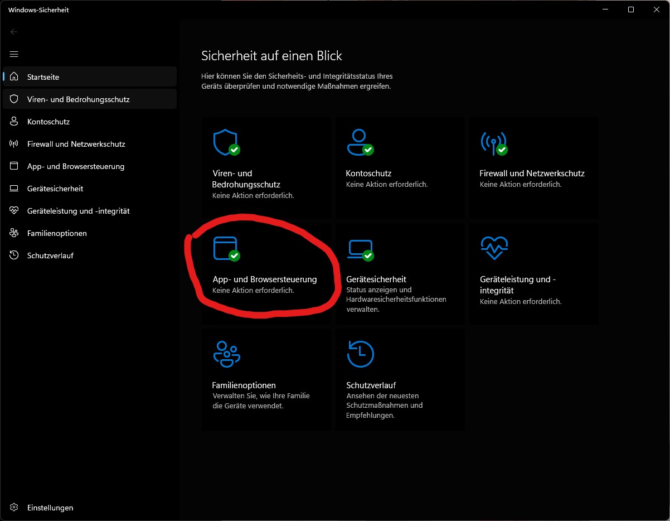Click the large window icon on App- und Browsersteuerung tile
The image size is (670, 521).
pyautogui.click(x=225, y=248)
